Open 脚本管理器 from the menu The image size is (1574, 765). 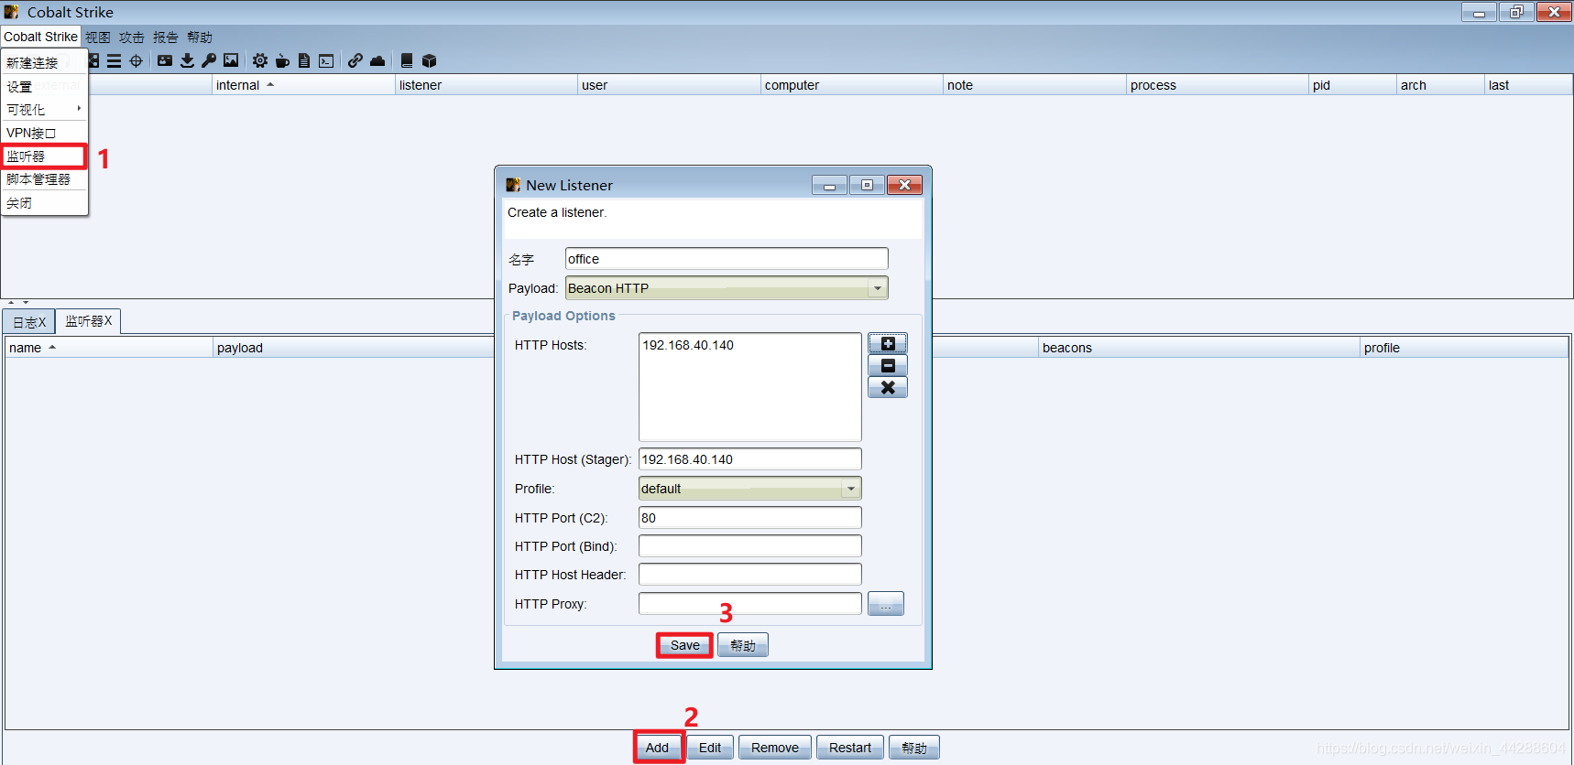44,179
